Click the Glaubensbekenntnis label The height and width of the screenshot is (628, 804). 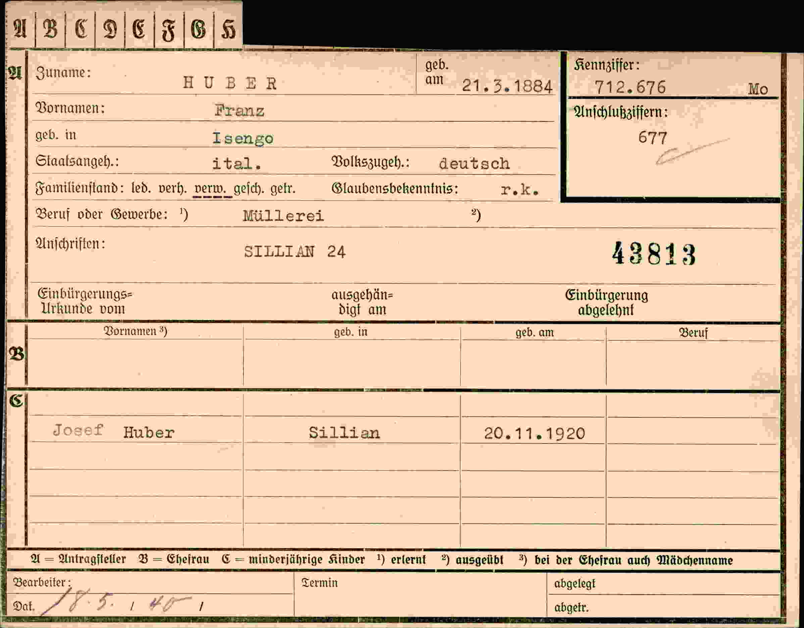pyautogui.click(x=395, y=189)
